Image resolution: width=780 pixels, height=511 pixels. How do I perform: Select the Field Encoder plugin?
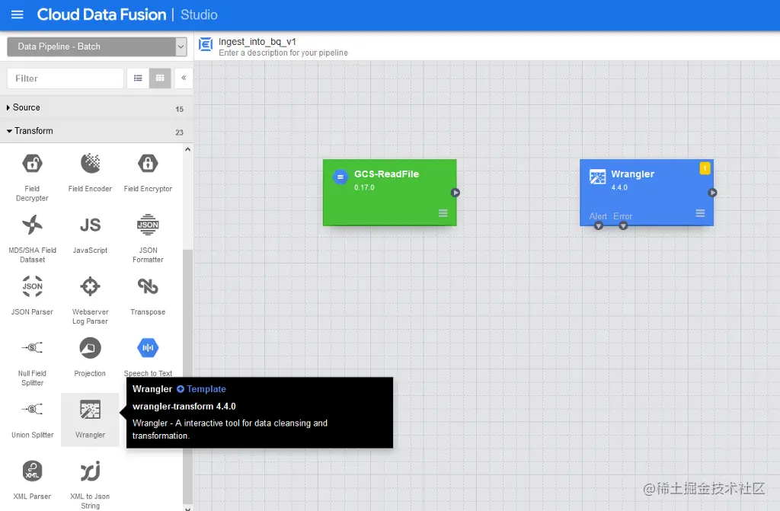click(x=90, y=173)
